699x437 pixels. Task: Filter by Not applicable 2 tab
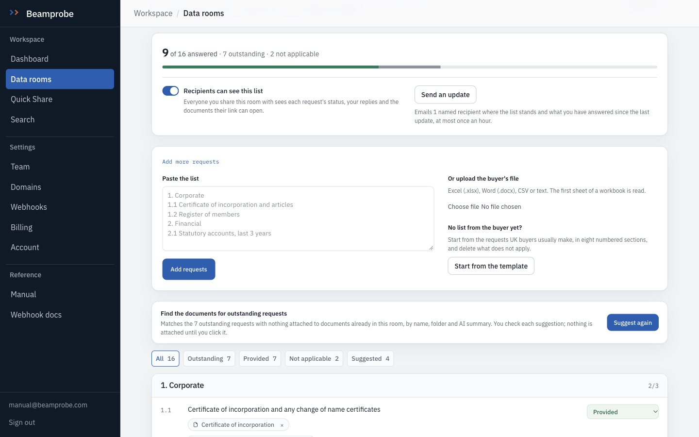314,359
